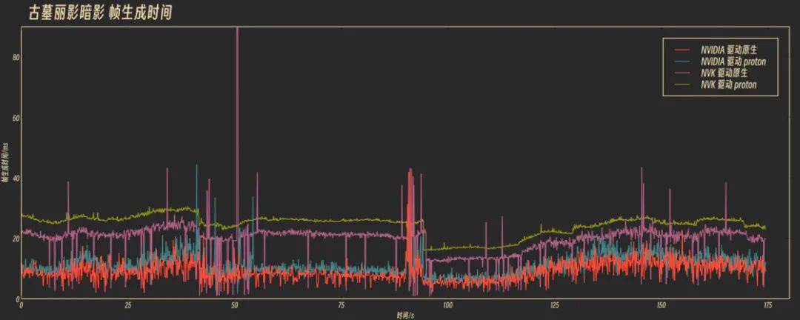This screenshot has height=320, width=800.
Task: Click the x-axis tick label 50
Action: [x=234, y=305]
